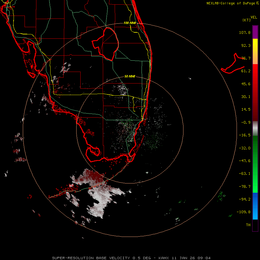Pick the purple segment of the velocity color bar

click(255, 32)
